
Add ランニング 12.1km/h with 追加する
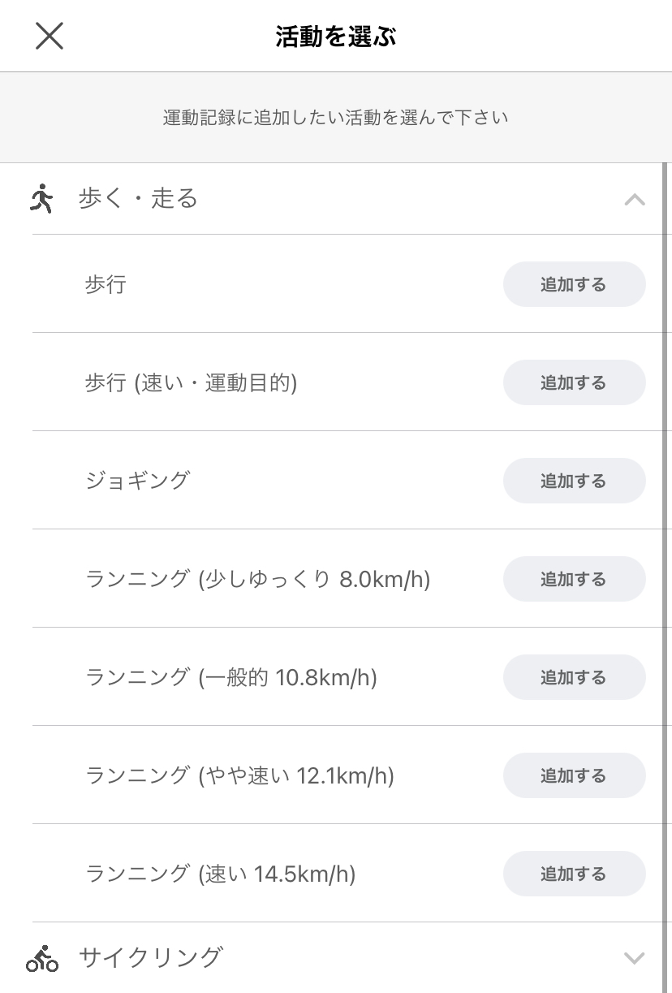tap(574, 775)
